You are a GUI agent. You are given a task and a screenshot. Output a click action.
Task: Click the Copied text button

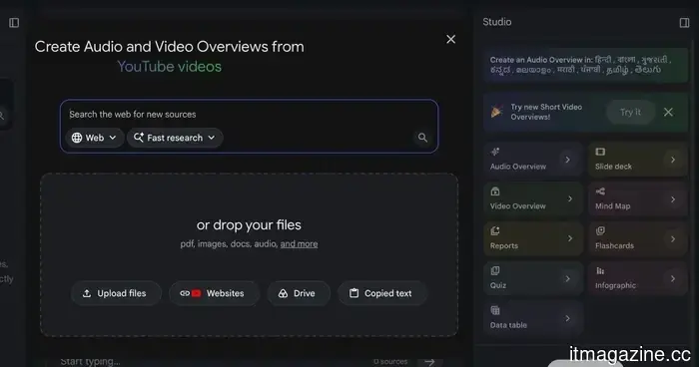(x=382, y=293)
